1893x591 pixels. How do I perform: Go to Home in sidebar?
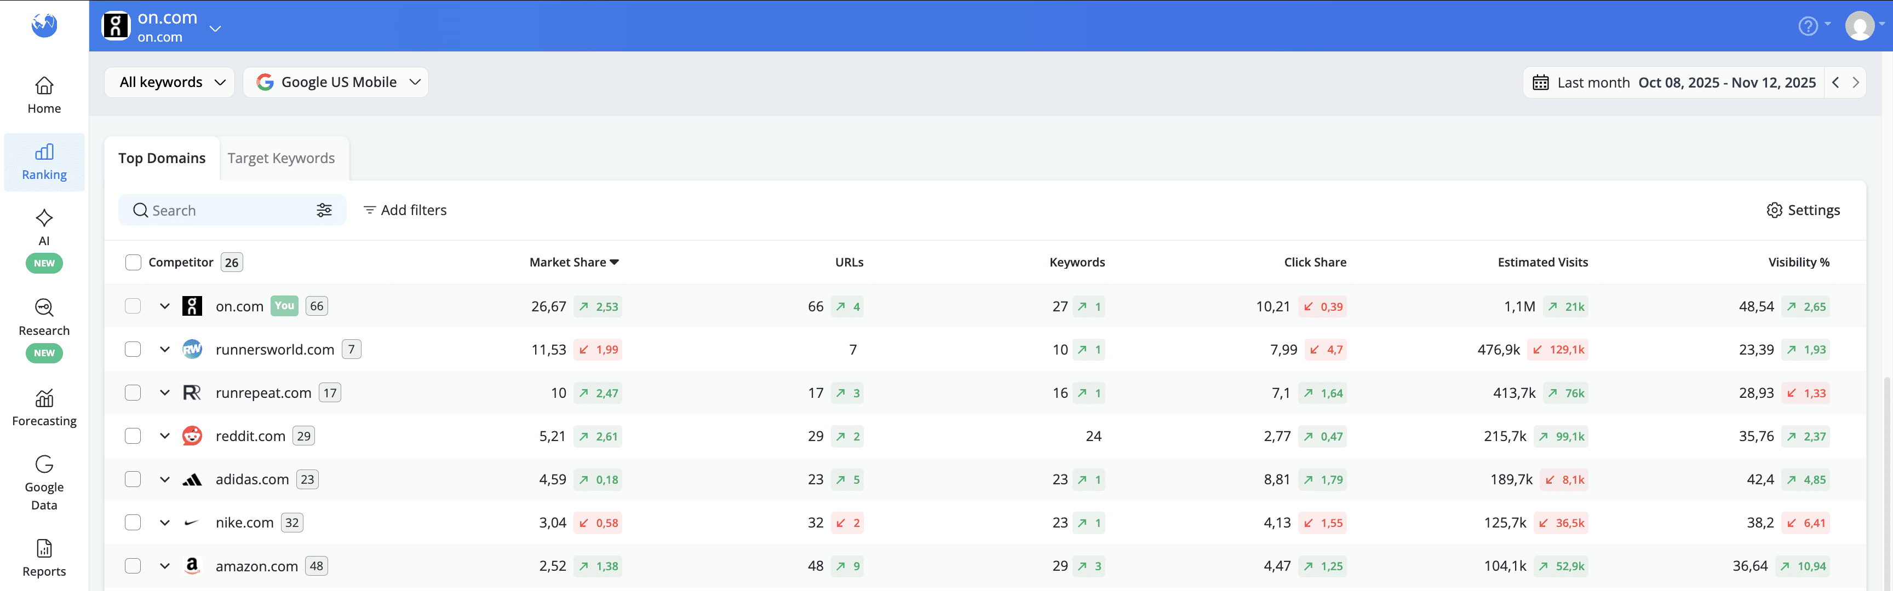tap(44, 95)
